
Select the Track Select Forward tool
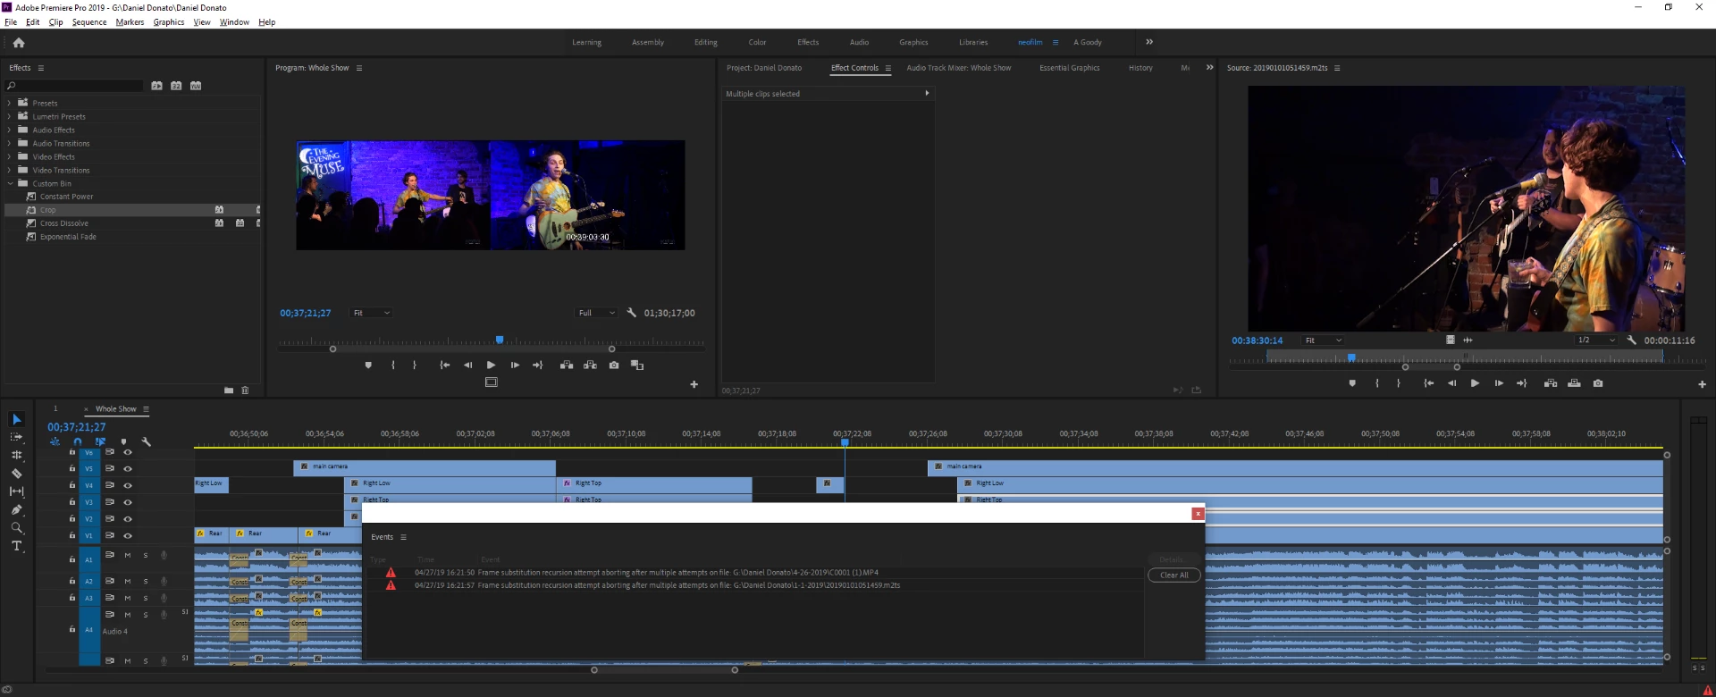[16, 437]
